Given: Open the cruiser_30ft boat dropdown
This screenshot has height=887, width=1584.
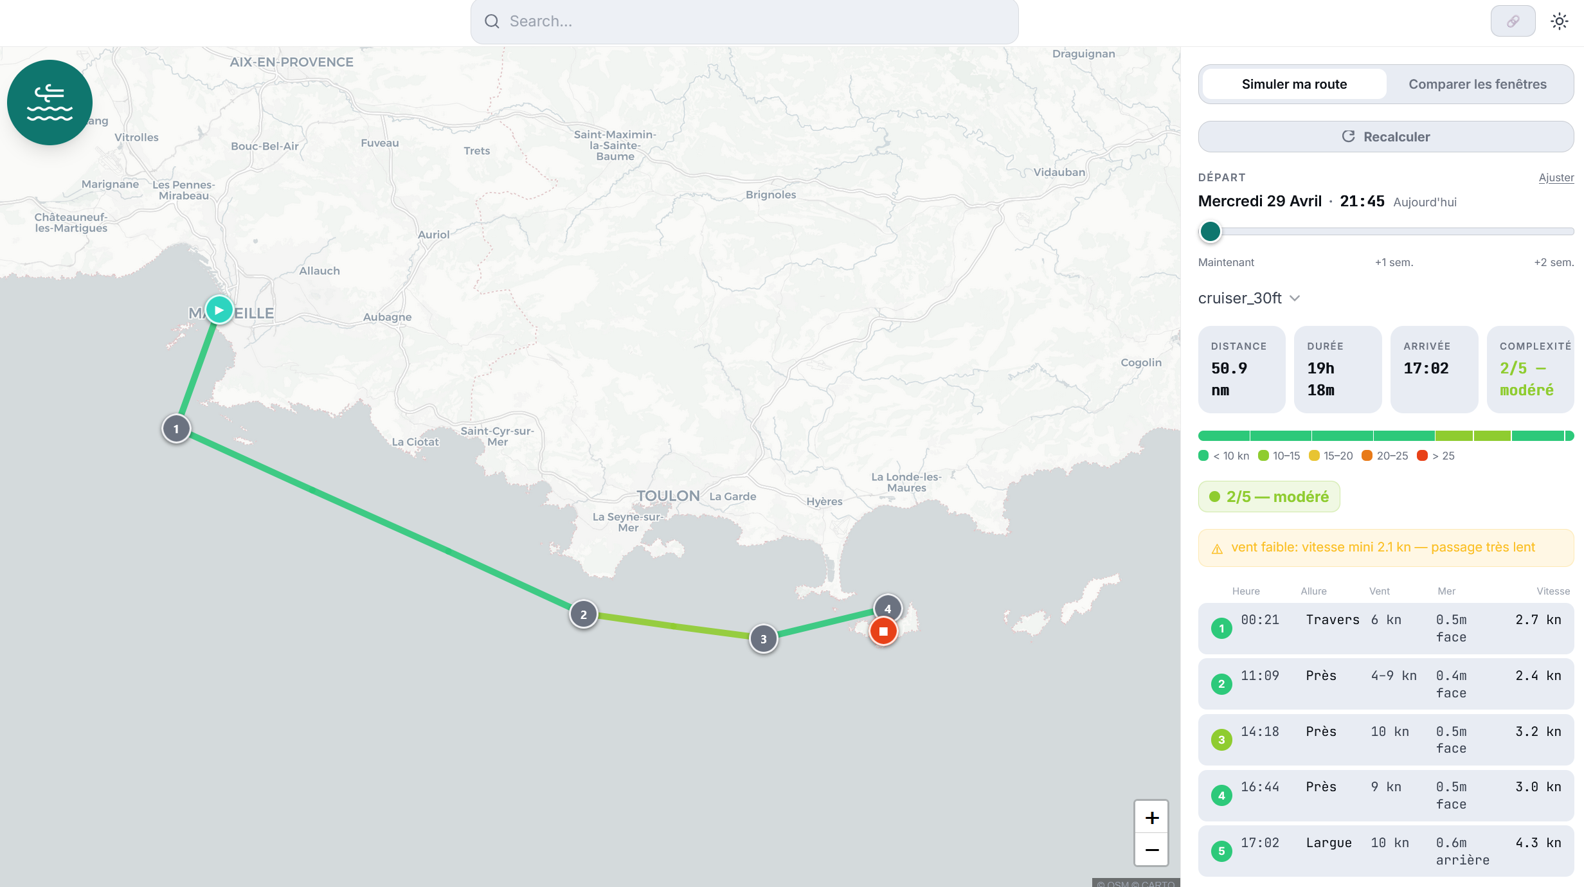Looking at the screenshot, I should pos(1249,298).
